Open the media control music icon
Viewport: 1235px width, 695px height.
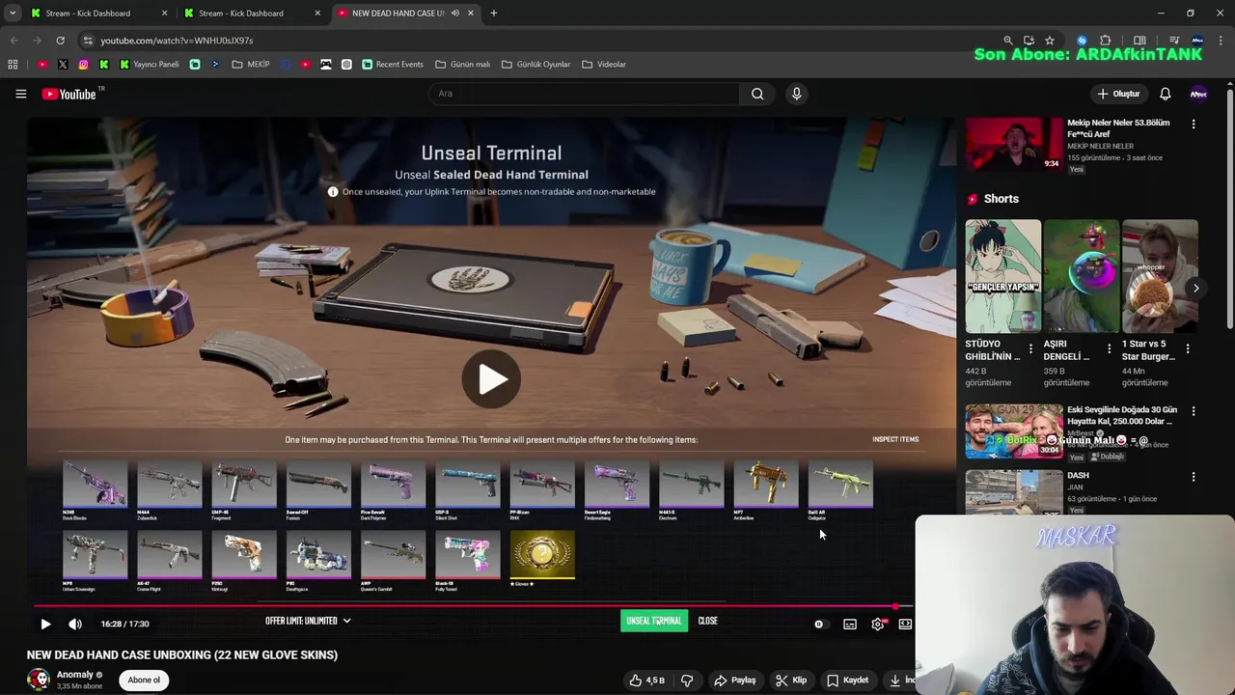click(1174, 41)
